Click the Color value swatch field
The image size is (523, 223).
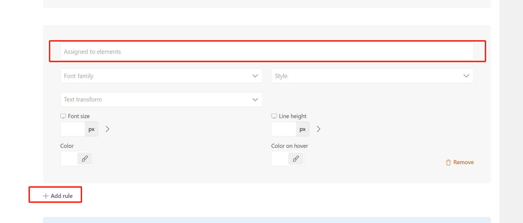(x=69, y=159)
